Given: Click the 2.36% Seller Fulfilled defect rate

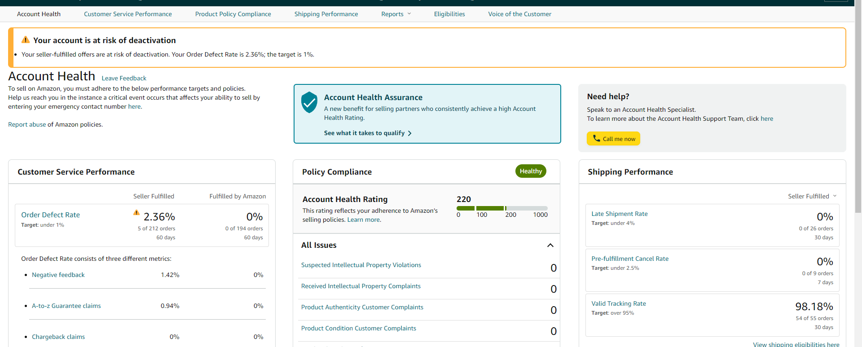Looking at the screenshot, I should [x=159, y=217].
